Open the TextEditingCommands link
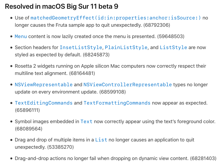The height and width of the screenshot is (167, 224). [43, 103]
